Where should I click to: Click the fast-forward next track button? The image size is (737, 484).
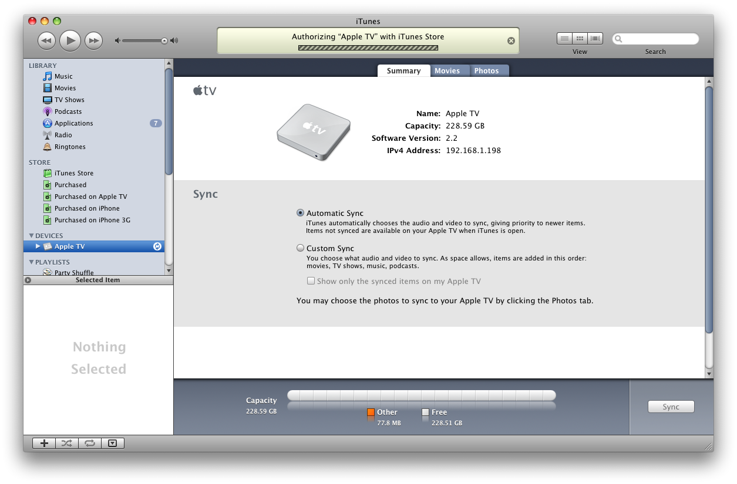pyautogui.click(x=93, y=40)
